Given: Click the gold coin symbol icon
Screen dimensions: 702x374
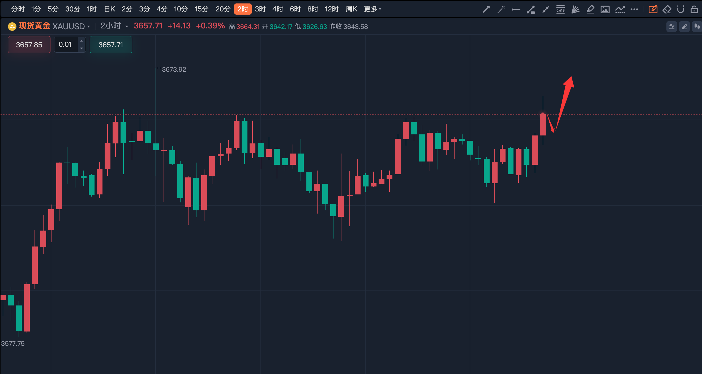Looking at the screenshot, I should click(12, 27).
